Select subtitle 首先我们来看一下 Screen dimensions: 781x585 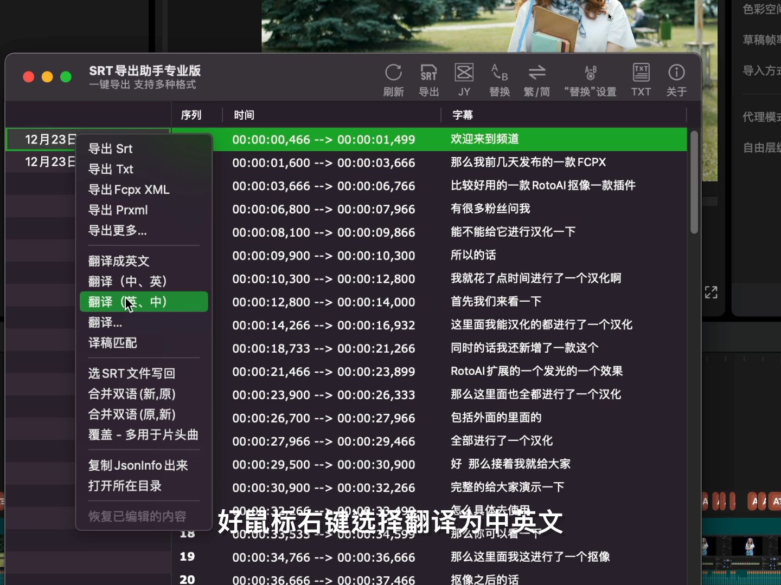[x=496, y=302]
